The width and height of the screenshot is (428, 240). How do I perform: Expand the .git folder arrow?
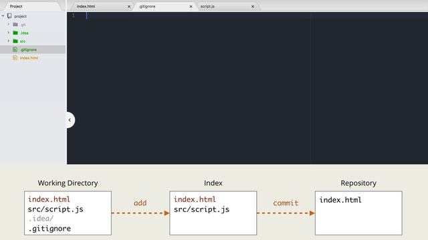tap(9, 25)
